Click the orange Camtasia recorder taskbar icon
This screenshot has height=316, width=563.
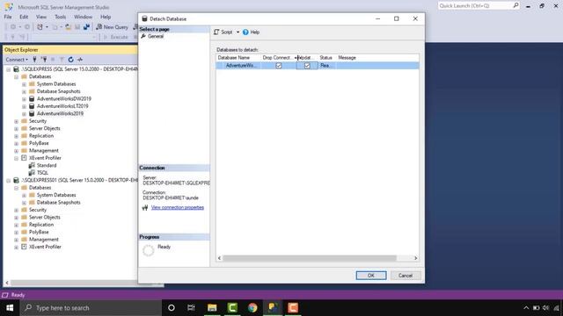coord(293,307)
